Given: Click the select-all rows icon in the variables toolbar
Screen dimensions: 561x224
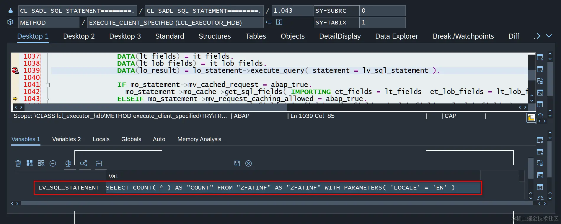Looking at the screenshot, I should [30, 163].
